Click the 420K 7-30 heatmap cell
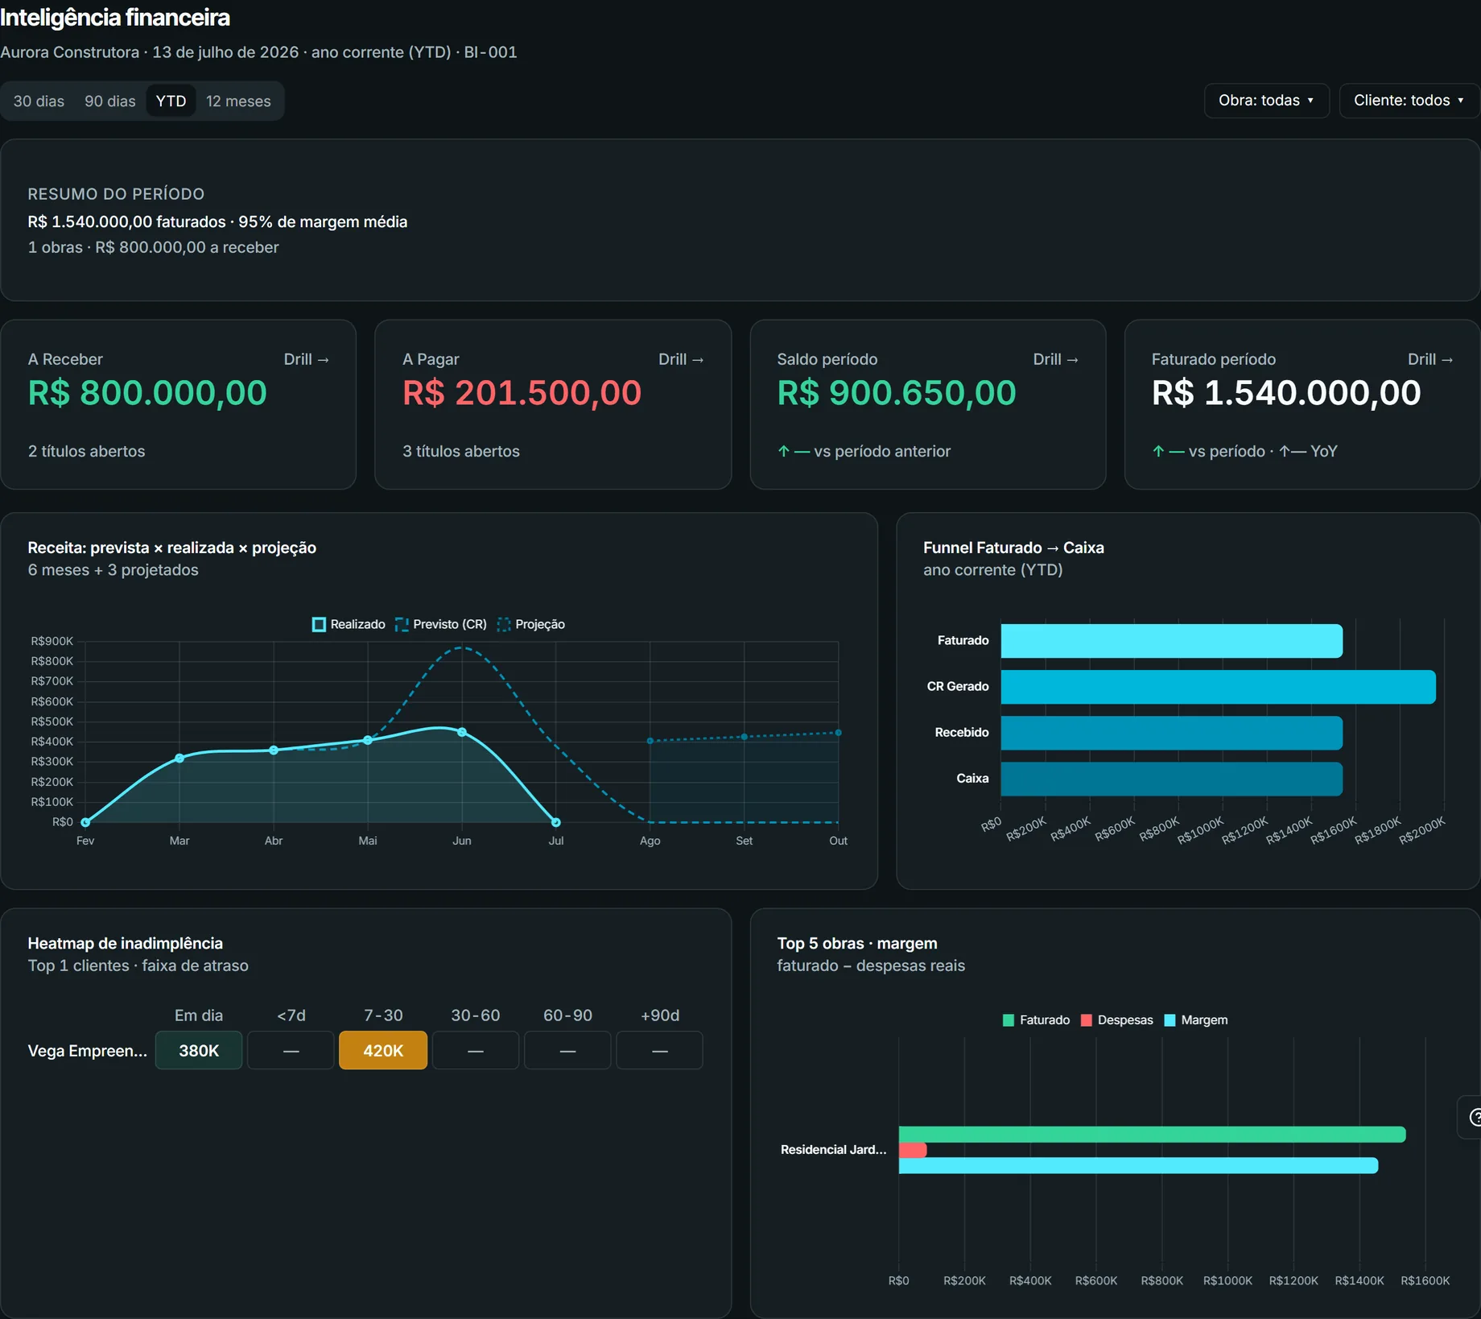The image size is (1481, 1319). (x=383, y=1050)
